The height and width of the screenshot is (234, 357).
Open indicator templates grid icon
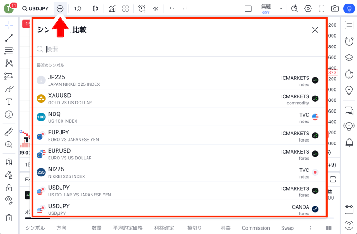(125, 8)
